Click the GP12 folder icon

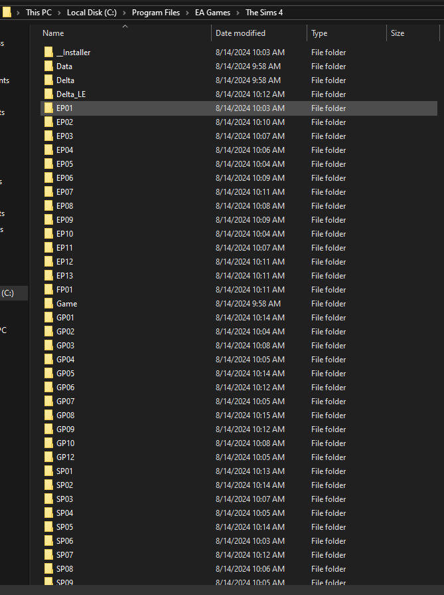(48, 457)
